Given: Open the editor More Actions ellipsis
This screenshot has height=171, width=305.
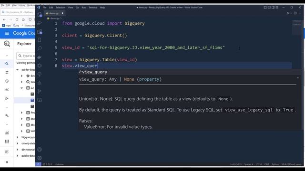Looking at the screenshot, I should point(300,13).
